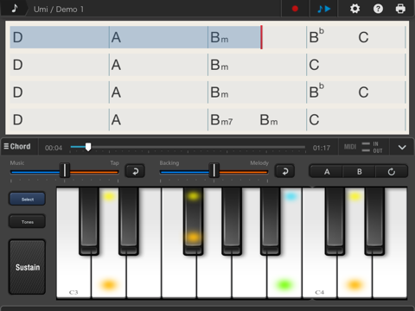Open the music note song menu
Screen dimensions: 415x311
(15, 9)
